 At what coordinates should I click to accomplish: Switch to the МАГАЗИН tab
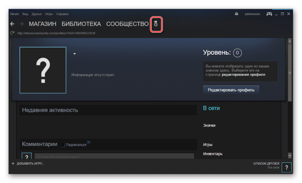tap(43, 24)
